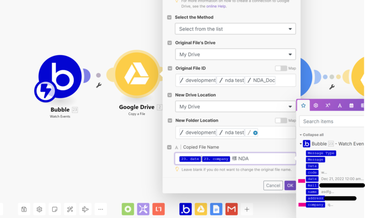Insert the name variable
The image size is (365, 218).
coord(312,191)
